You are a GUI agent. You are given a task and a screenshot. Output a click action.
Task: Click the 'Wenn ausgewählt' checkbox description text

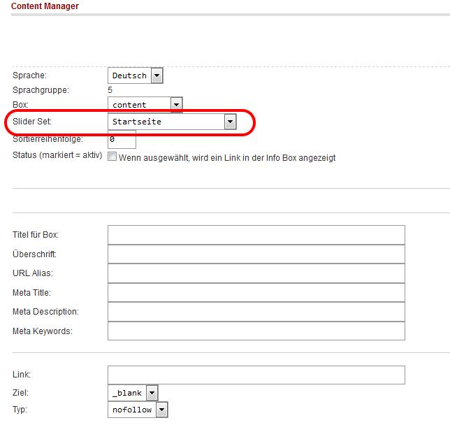pyautogui.click(x=227, y=158)
